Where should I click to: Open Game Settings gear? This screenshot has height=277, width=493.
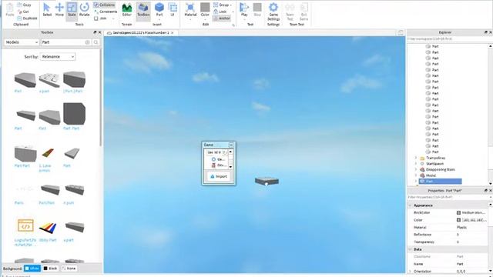click(273, 11)
